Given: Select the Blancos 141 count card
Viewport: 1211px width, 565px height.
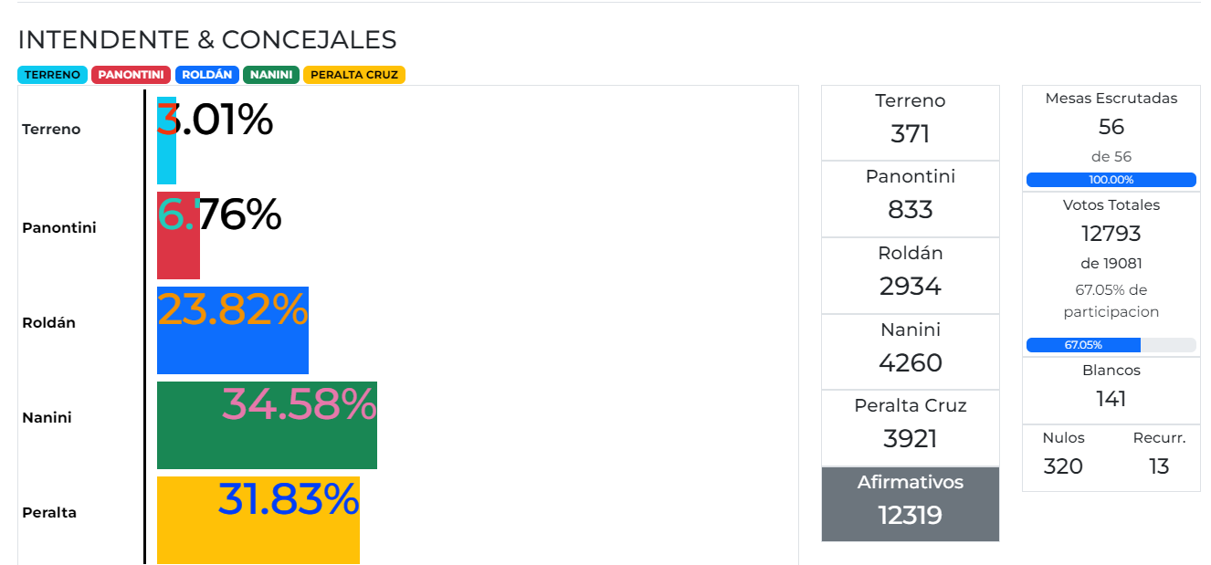Looking at the screenshot, I should pos(1111,386).
